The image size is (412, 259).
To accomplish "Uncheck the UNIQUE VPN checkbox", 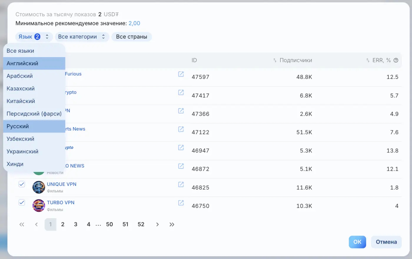I will click(22, 184).
